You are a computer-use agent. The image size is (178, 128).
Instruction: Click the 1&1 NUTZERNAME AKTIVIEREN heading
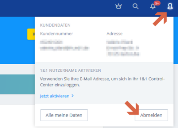point(71,71)
